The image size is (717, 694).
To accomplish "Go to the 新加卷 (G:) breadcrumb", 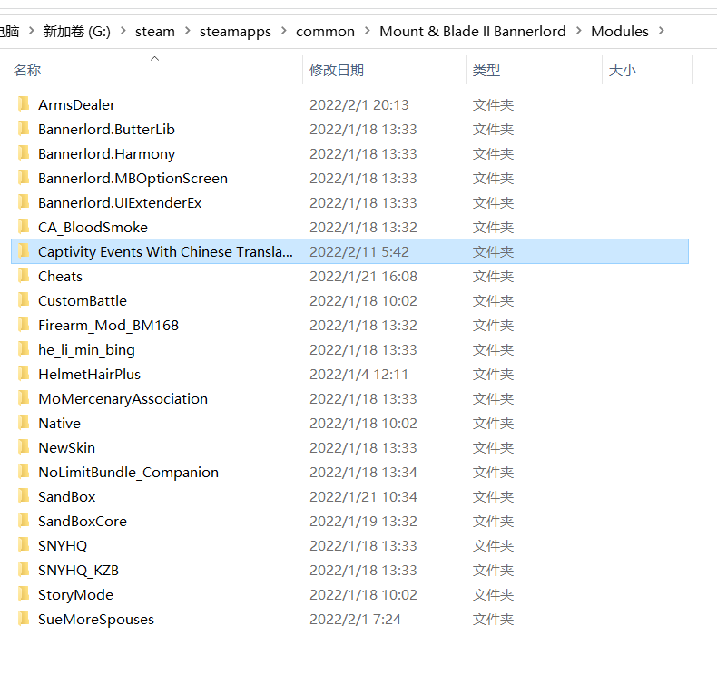I will (x=77, y=31).
